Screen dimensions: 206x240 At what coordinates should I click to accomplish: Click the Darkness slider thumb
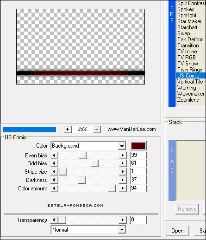pos(81,180)
